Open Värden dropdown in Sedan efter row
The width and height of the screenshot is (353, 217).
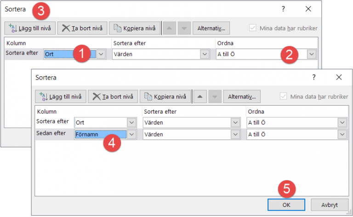coord(235,134)
